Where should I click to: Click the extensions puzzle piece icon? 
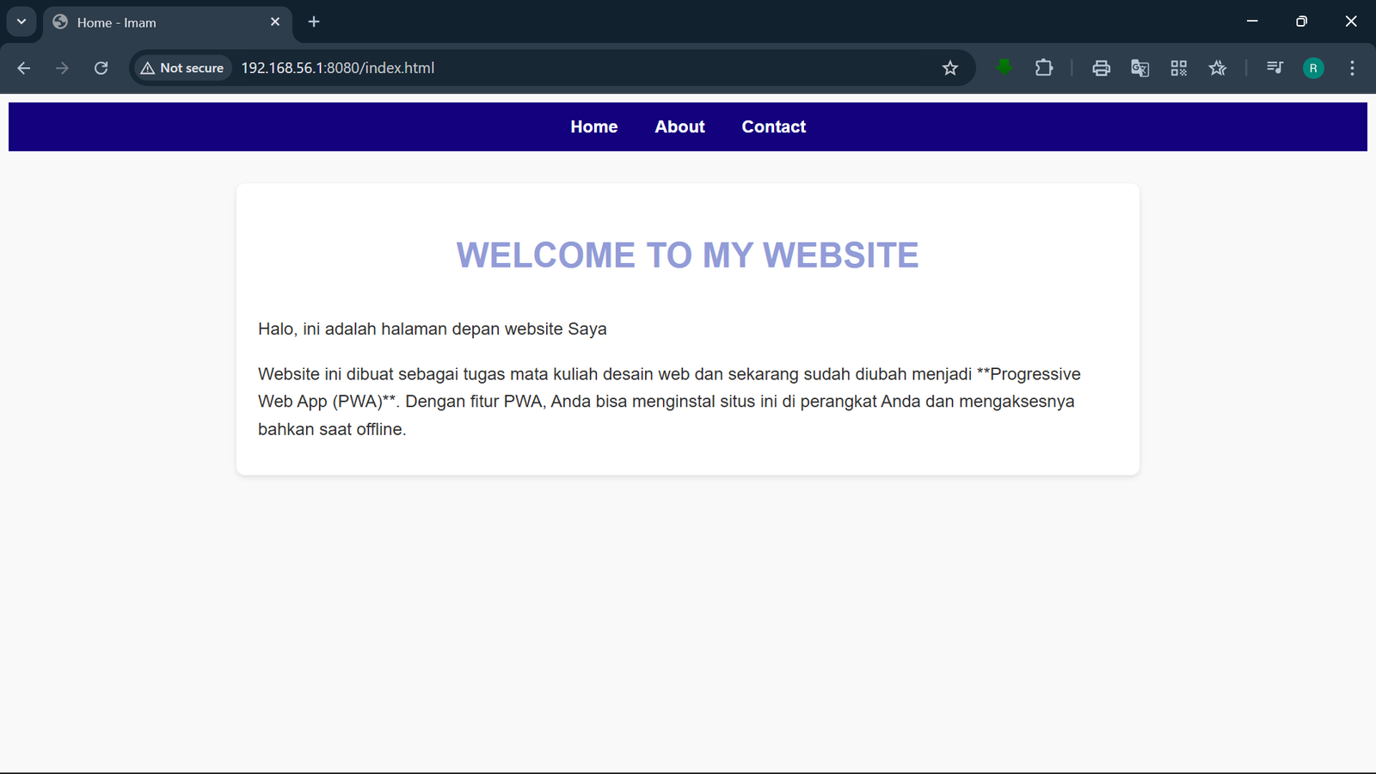pyautogui.click(x=1043, y=68)
